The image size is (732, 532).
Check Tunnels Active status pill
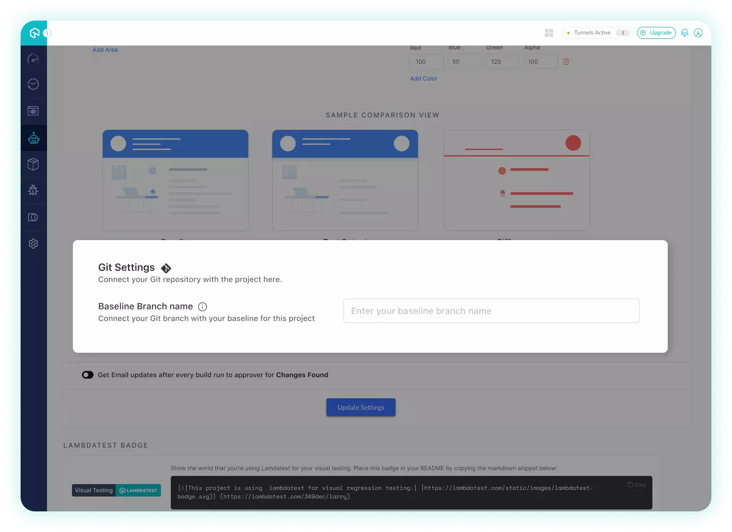tap(596, 33)
